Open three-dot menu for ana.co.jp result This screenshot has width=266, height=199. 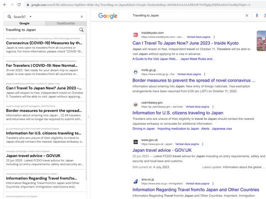[213, 184]
